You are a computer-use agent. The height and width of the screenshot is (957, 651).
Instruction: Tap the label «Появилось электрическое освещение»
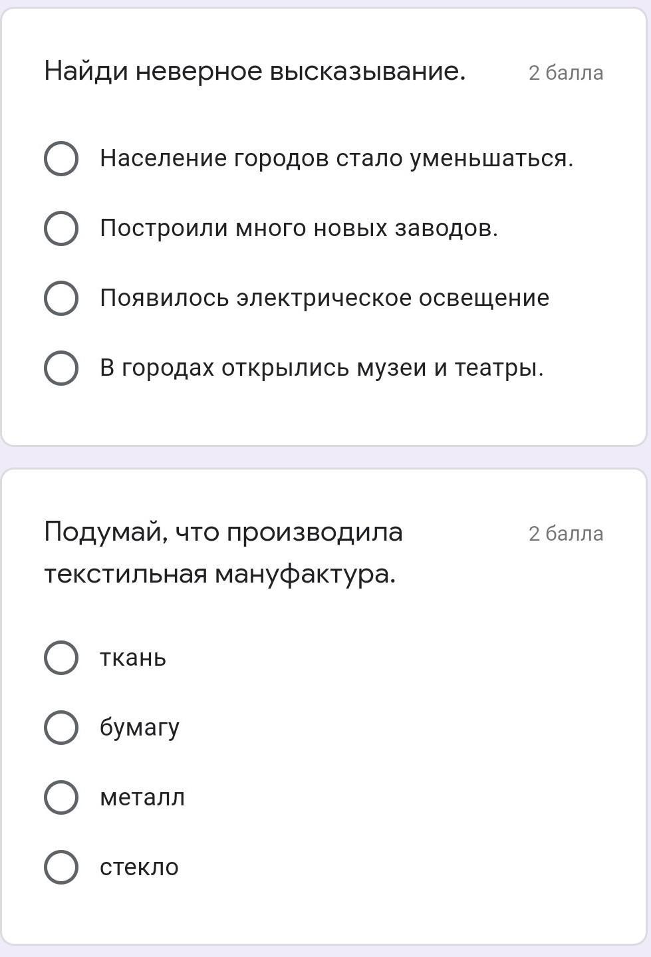[x=325, y=298]
